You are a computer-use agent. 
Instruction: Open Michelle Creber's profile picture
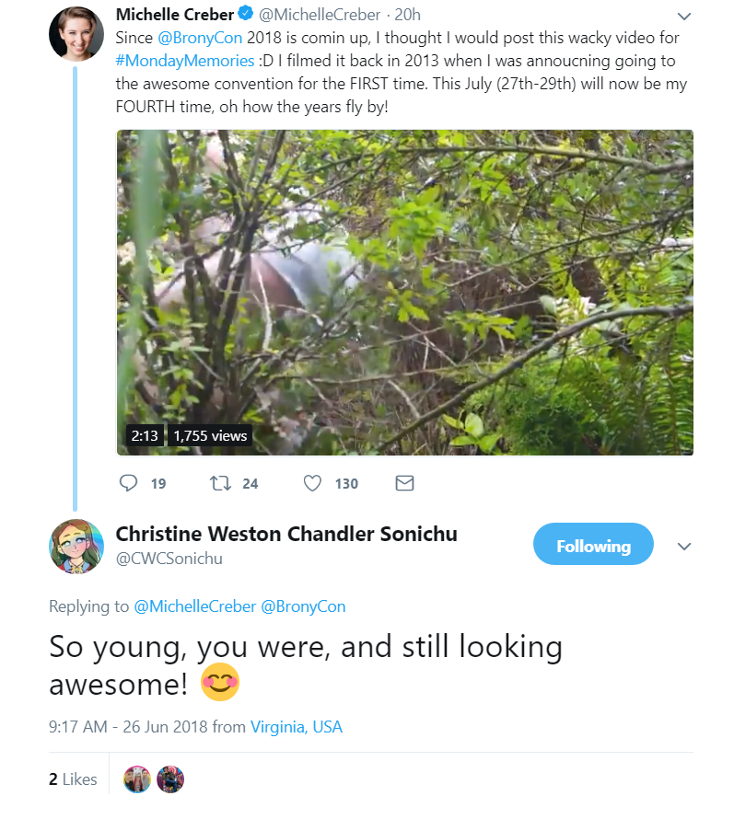(76, 34)
